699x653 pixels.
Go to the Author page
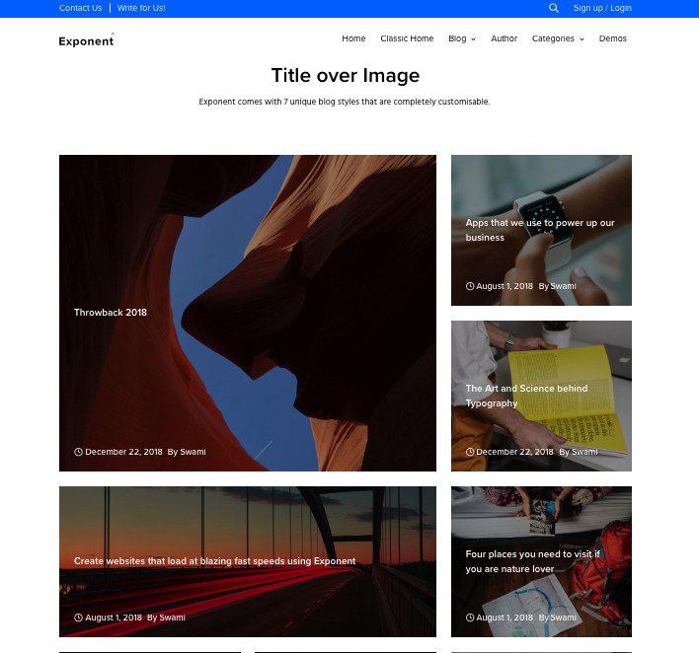tap(504, 38)
